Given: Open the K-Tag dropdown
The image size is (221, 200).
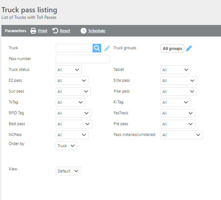Looking at the screenshot, I should click(x=175, y=102).
